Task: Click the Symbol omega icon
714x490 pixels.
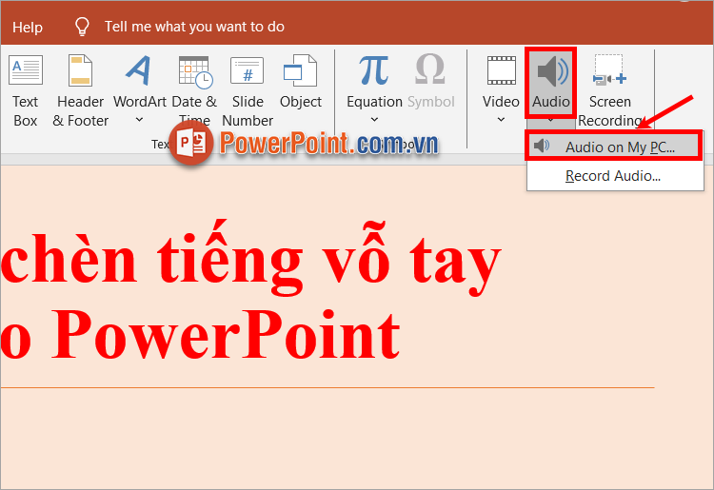Action: click(430, 69)
